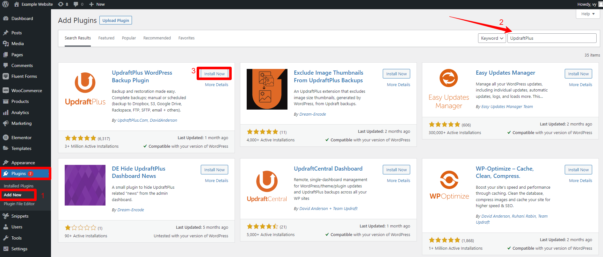Open More Details for WP-Optimize
The image size is (603, 257).
(x=580, y=180)
